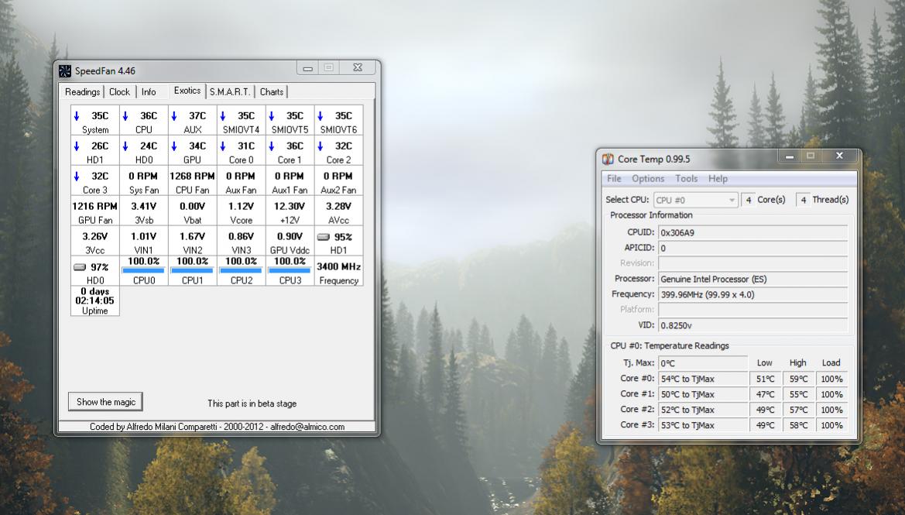
Task: Click the 3.41V 3Vsb reading
Action: coord(144,212)
